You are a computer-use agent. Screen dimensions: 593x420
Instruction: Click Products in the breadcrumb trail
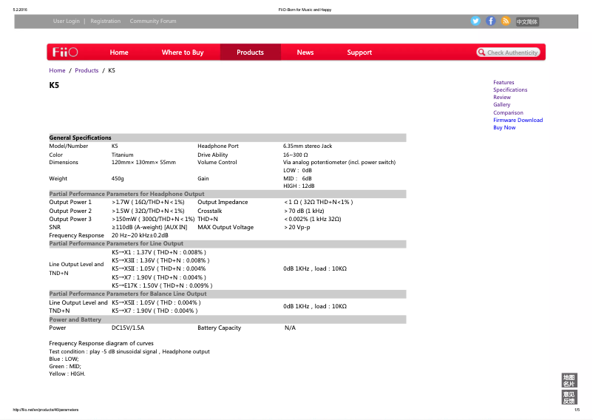(x=87, y=71)
